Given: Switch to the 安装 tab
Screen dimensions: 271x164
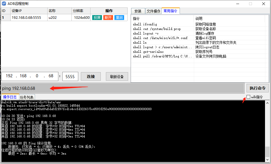Looking at the screenshot, I should coord(138,11).
